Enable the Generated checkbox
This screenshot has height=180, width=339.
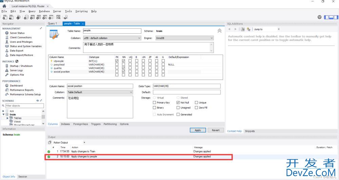coord(178,115)
